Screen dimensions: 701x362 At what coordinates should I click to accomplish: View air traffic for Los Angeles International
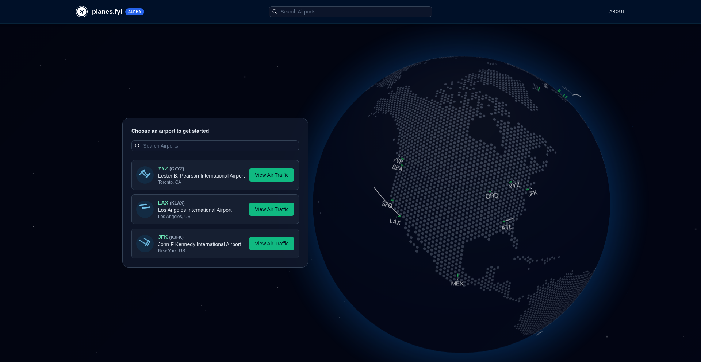tap(271, 209)
